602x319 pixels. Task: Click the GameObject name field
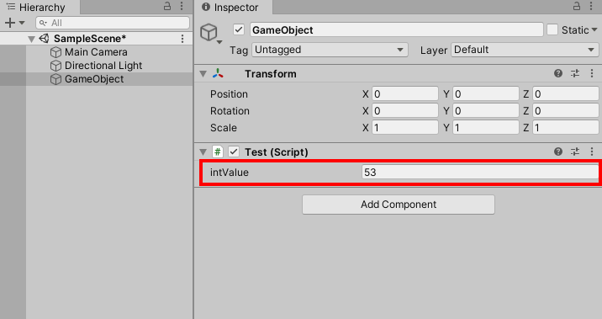(x=397, y=29)
